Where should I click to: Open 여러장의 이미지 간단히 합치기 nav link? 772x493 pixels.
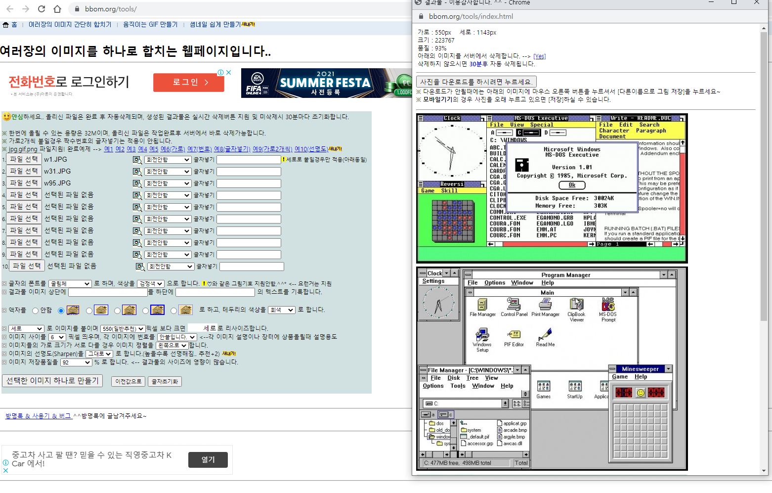pos(70,24)
